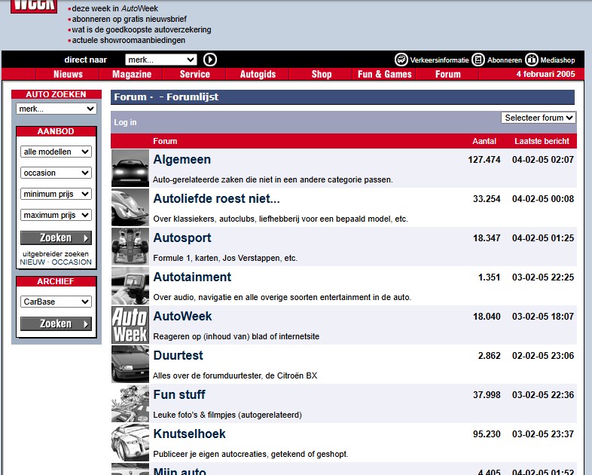The image size is (592, 475).
Task: Open the Fun stuff forum link
Action: [x=179, y=395]
